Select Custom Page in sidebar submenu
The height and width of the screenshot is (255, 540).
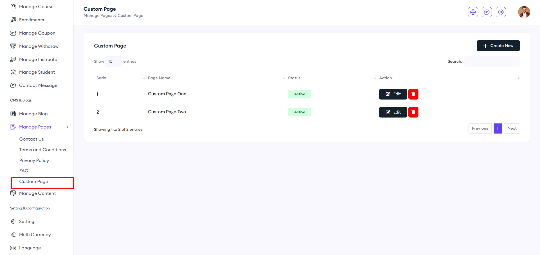[x=34, y=182]
